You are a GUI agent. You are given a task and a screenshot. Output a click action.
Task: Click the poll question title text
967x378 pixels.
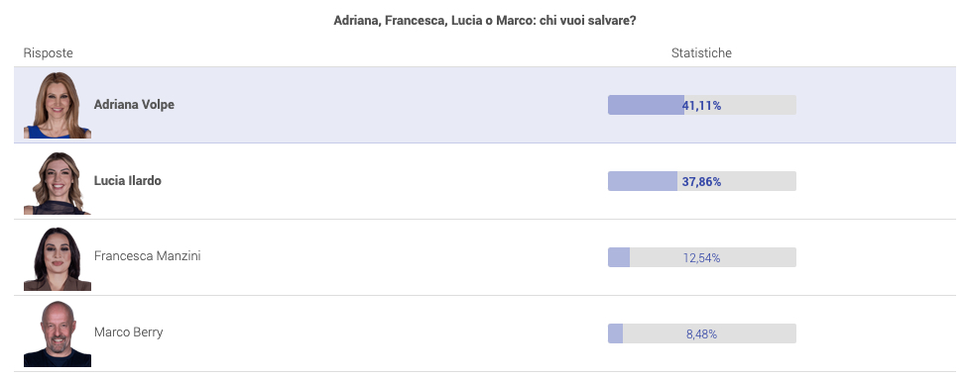coord(485,21)
